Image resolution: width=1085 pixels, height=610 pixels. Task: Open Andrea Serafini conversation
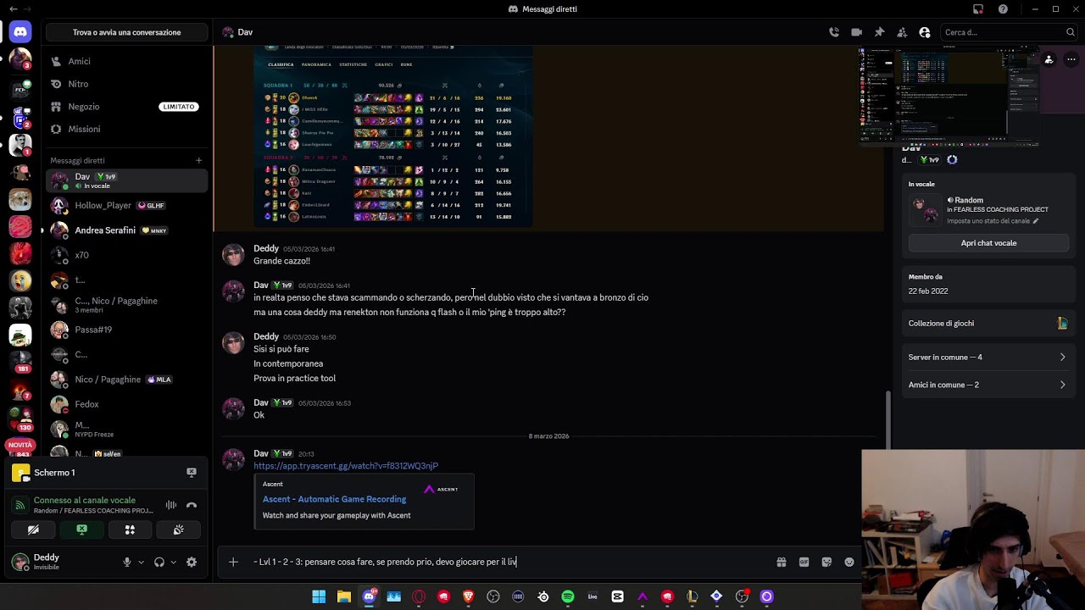tap(126, 230)
